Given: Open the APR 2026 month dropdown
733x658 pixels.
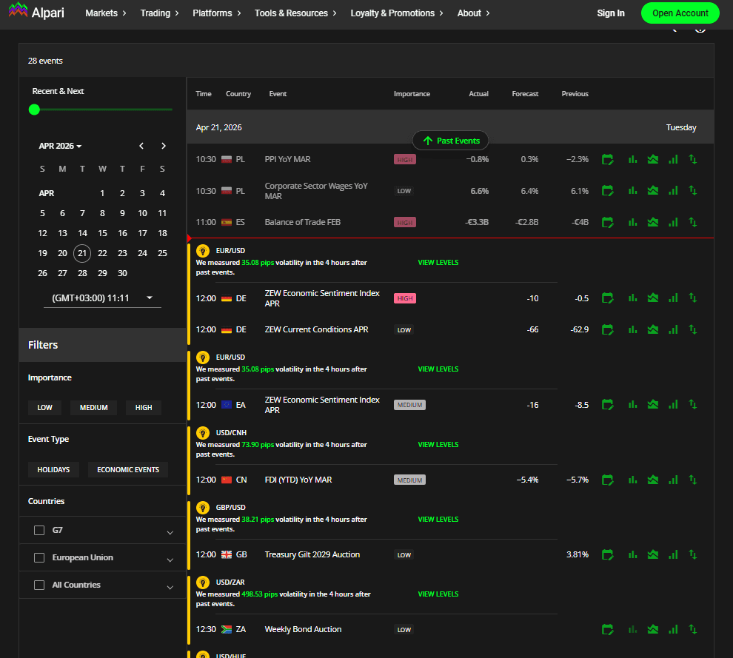Looking at the screenshot, I should [x=60, y=146].
